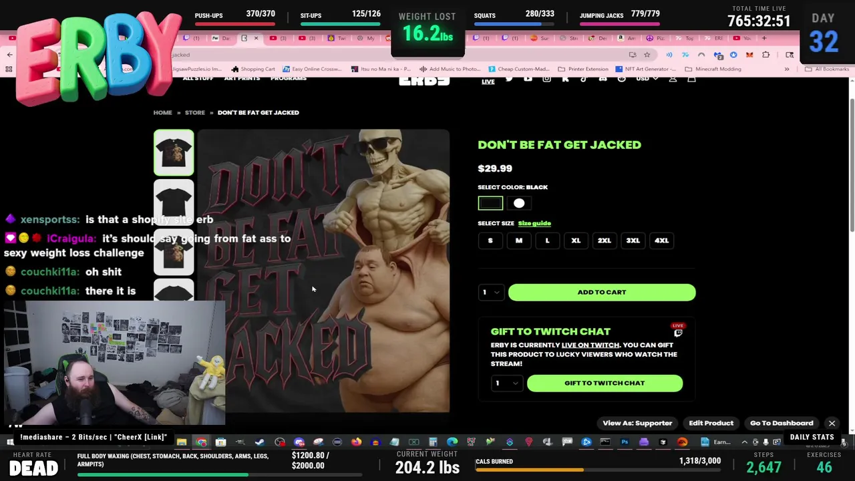Close the admin bar with the X

click(x=832, y=423)
